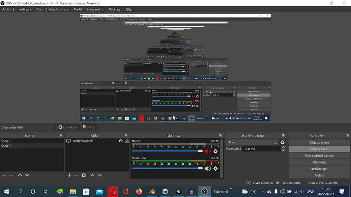
Task: Click the Varaktighet 300 ms field
Action: pos(261,149)
